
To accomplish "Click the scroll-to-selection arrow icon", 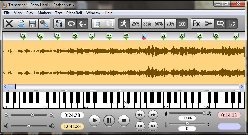I will pyautogui.click(x=82, y=24).
